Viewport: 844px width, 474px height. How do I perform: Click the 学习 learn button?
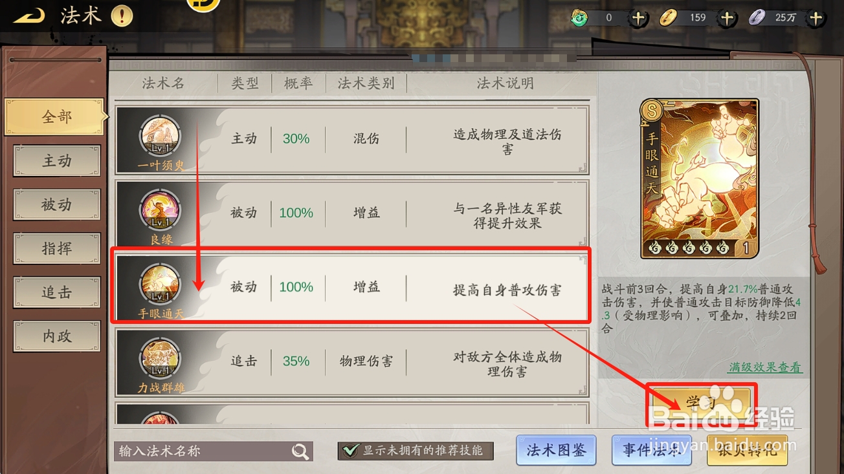[x=700, y=404]
